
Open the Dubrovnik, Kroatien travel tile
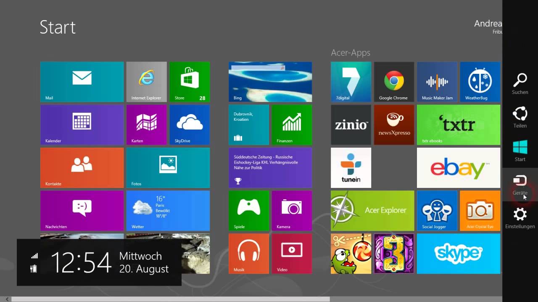coord(249,125)
